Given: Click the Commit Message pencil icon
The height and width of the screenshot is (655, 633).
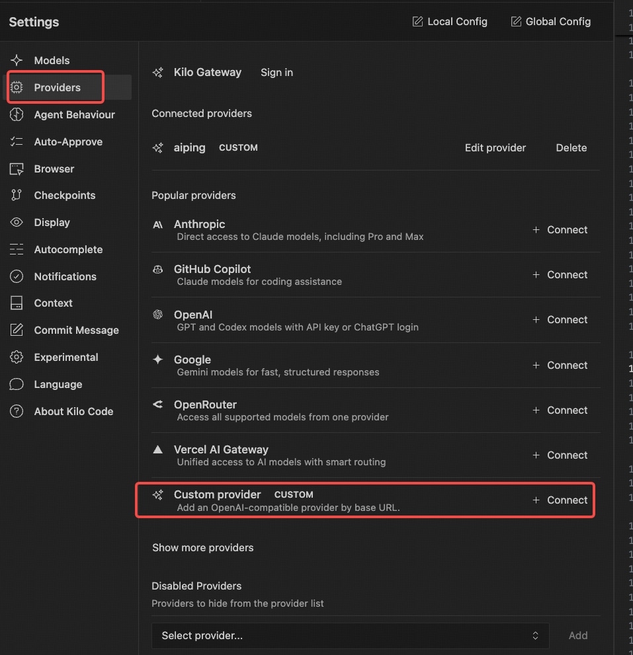Looking at the screenshot, I should point(17,330).
